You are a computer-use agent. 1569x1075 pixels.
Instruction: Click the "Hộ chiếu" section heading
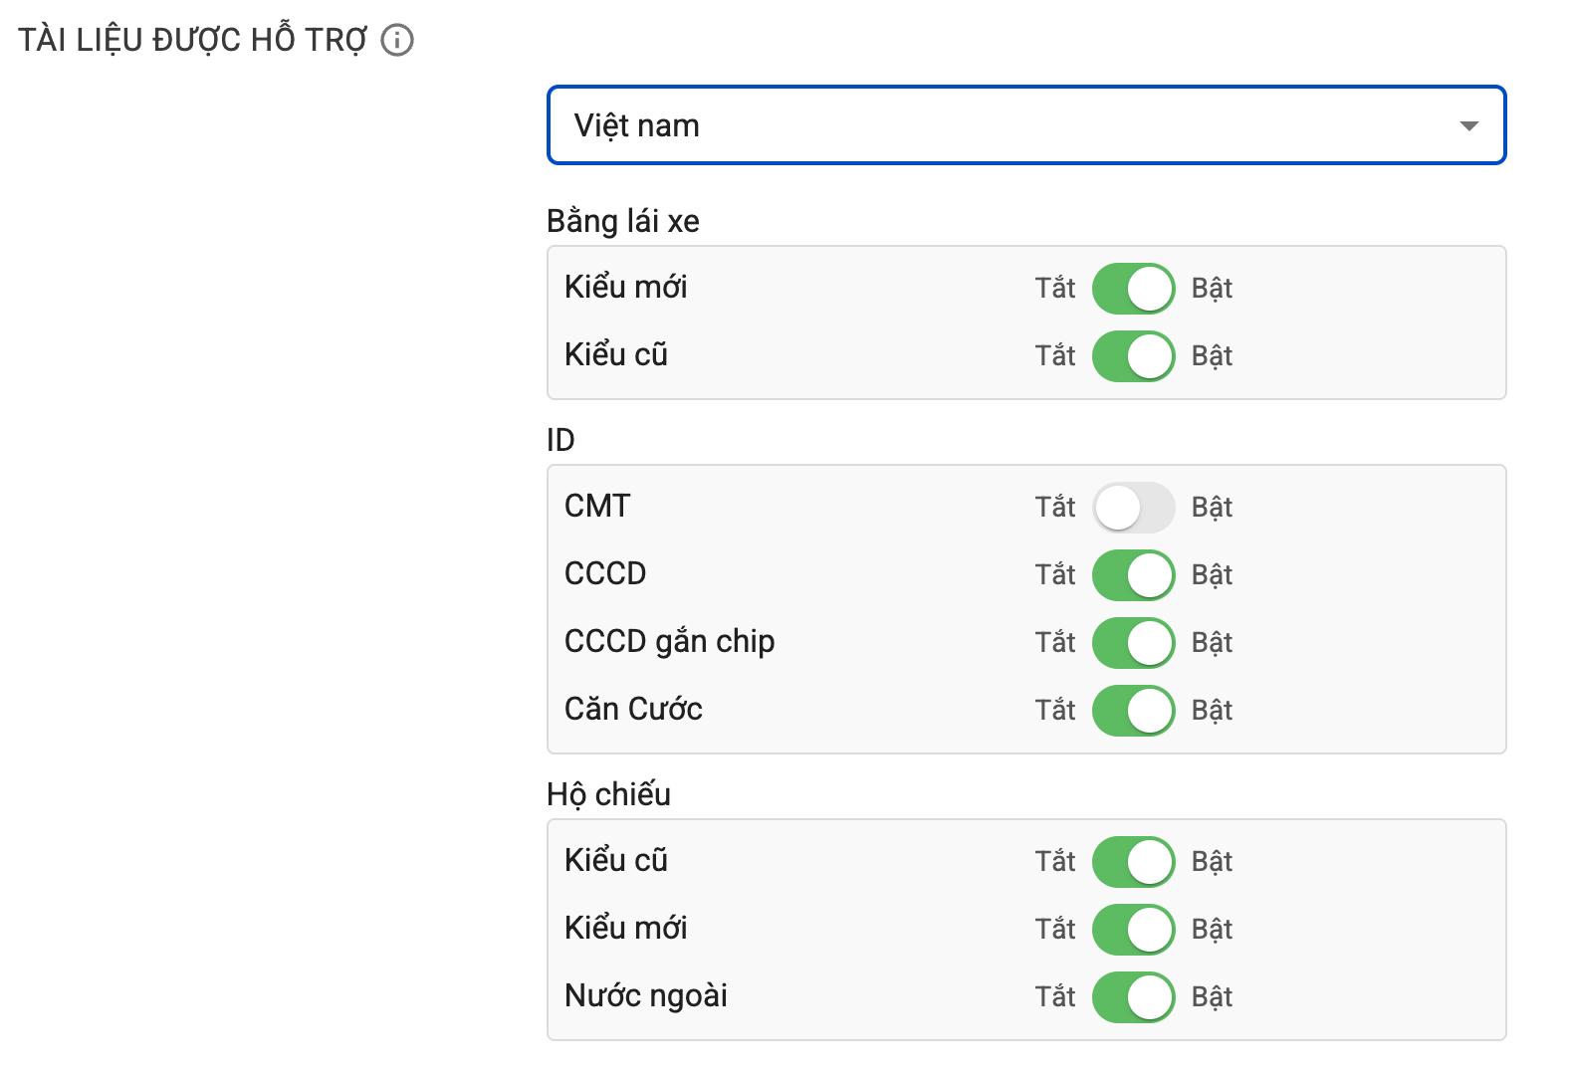click(608, 794)
